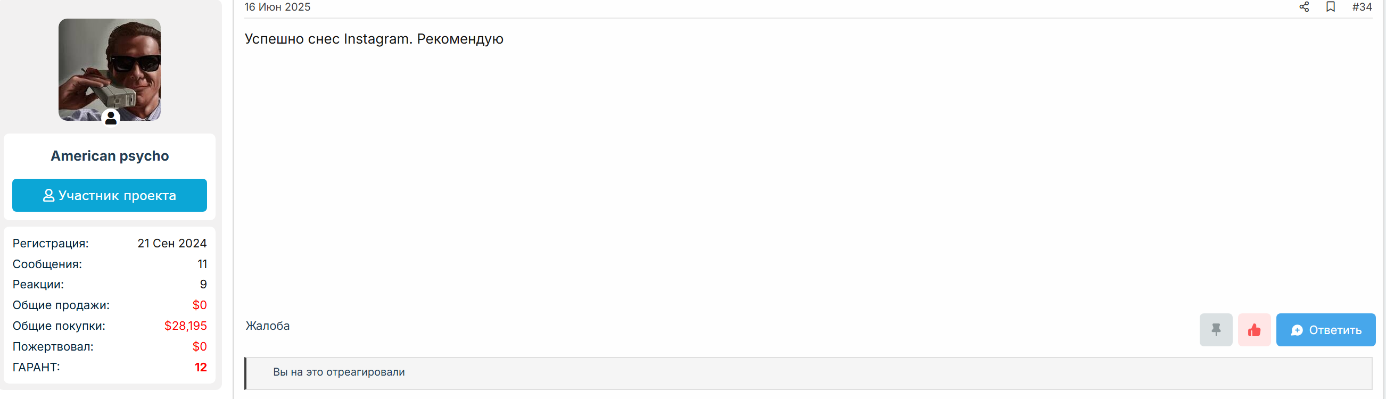This screenshot has height=399, width=1386.
Task: Click the ГАРАНТ value 12
Action: click(x=201, y=367)
